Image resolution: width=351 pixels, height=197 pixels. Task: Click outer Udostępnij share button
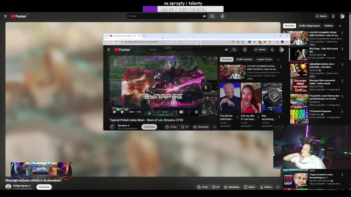pos(231,187)
